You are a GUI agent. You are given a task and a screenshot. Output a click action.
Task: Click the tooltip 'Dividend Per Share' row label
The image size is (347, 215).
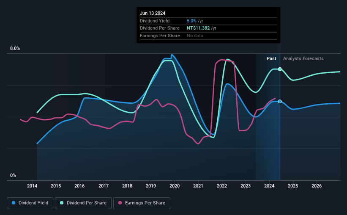click(160, 28)
